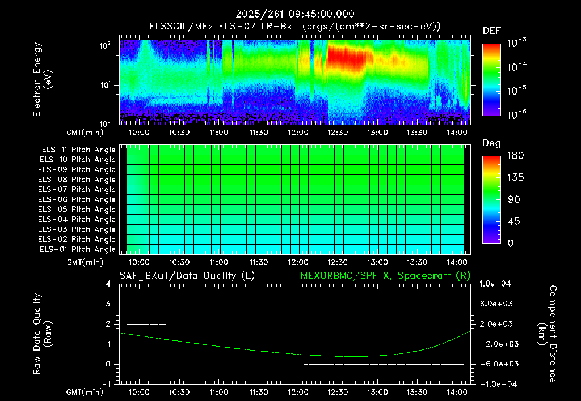
Task: Click the data quality line segment at level 1
Action: (235, 344)
